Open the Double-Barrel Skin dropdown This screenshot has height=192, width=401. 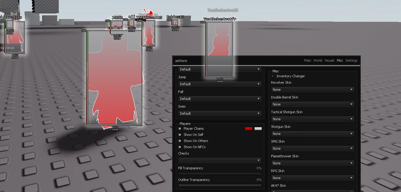tap(312, 104)
